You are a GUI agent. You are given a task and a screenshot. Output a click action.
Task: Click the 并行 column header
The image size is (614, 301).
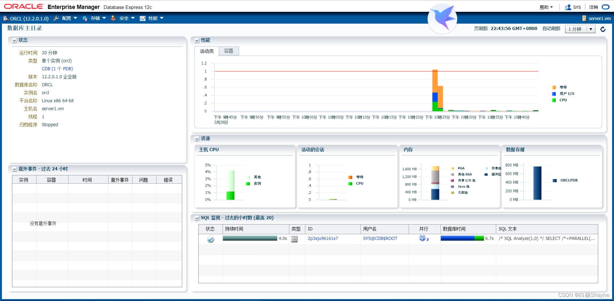424,229
